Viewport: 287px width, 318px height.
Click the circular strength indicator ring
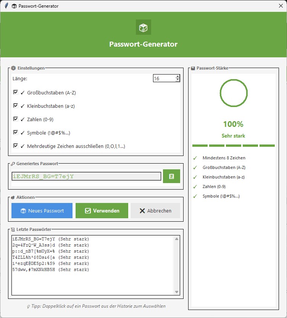pos(234,93)
